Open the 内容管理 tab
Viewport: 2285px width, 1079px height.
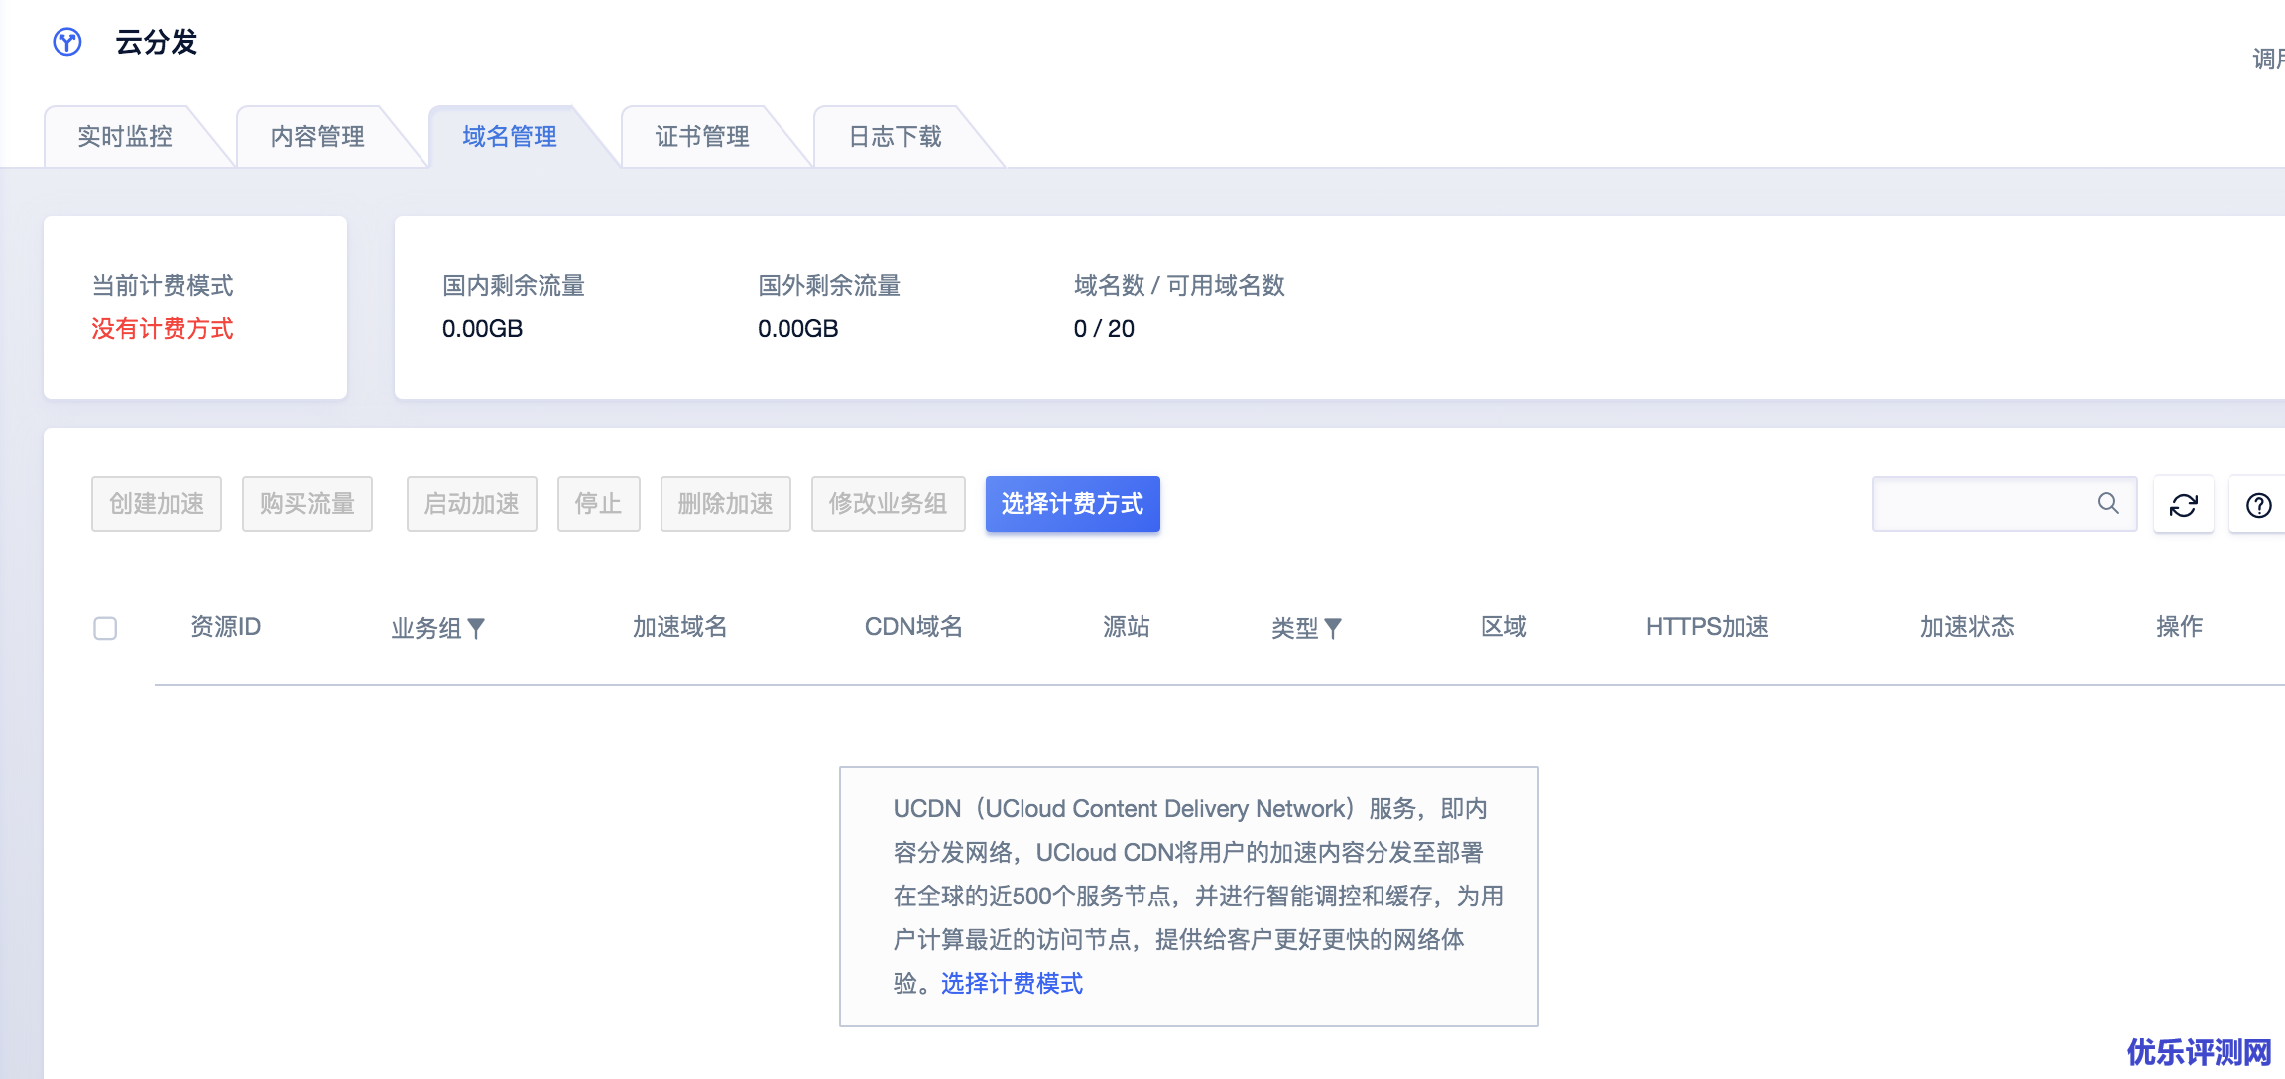point(317,137)
